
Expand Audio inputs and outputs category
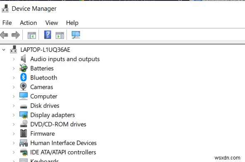coord(14,59)
